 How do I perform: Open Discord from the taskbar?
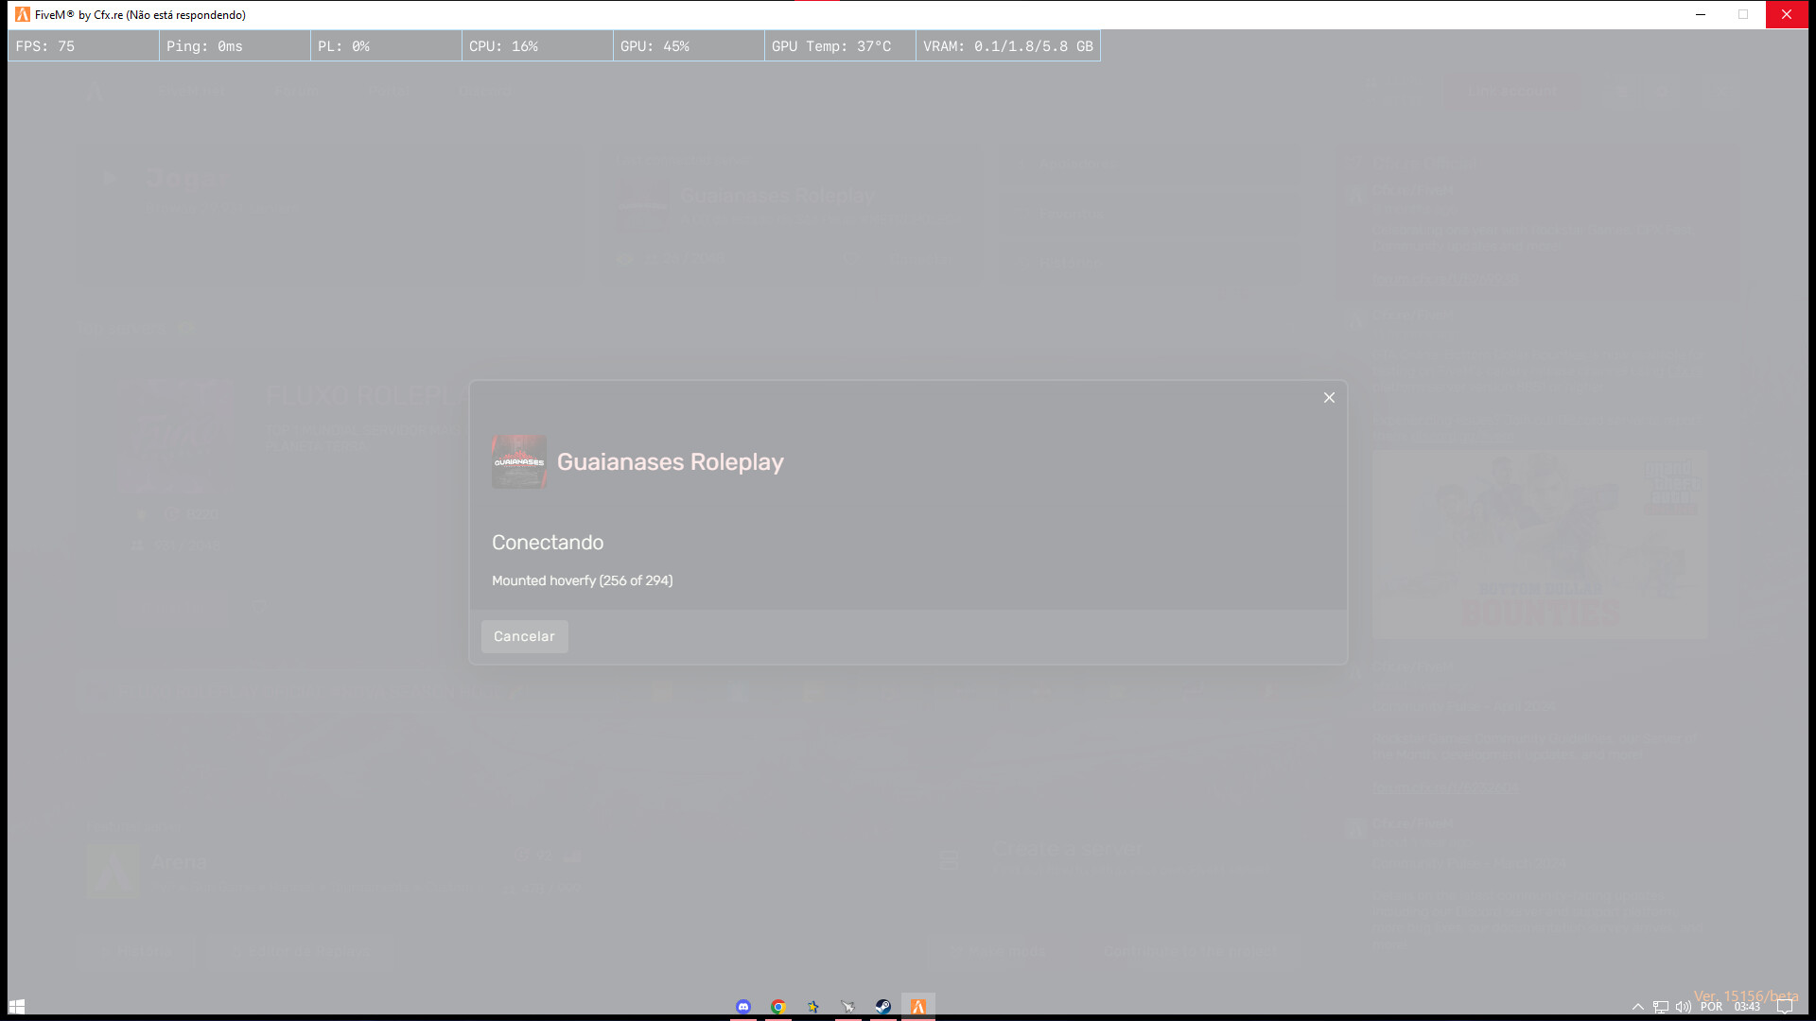743,1007
